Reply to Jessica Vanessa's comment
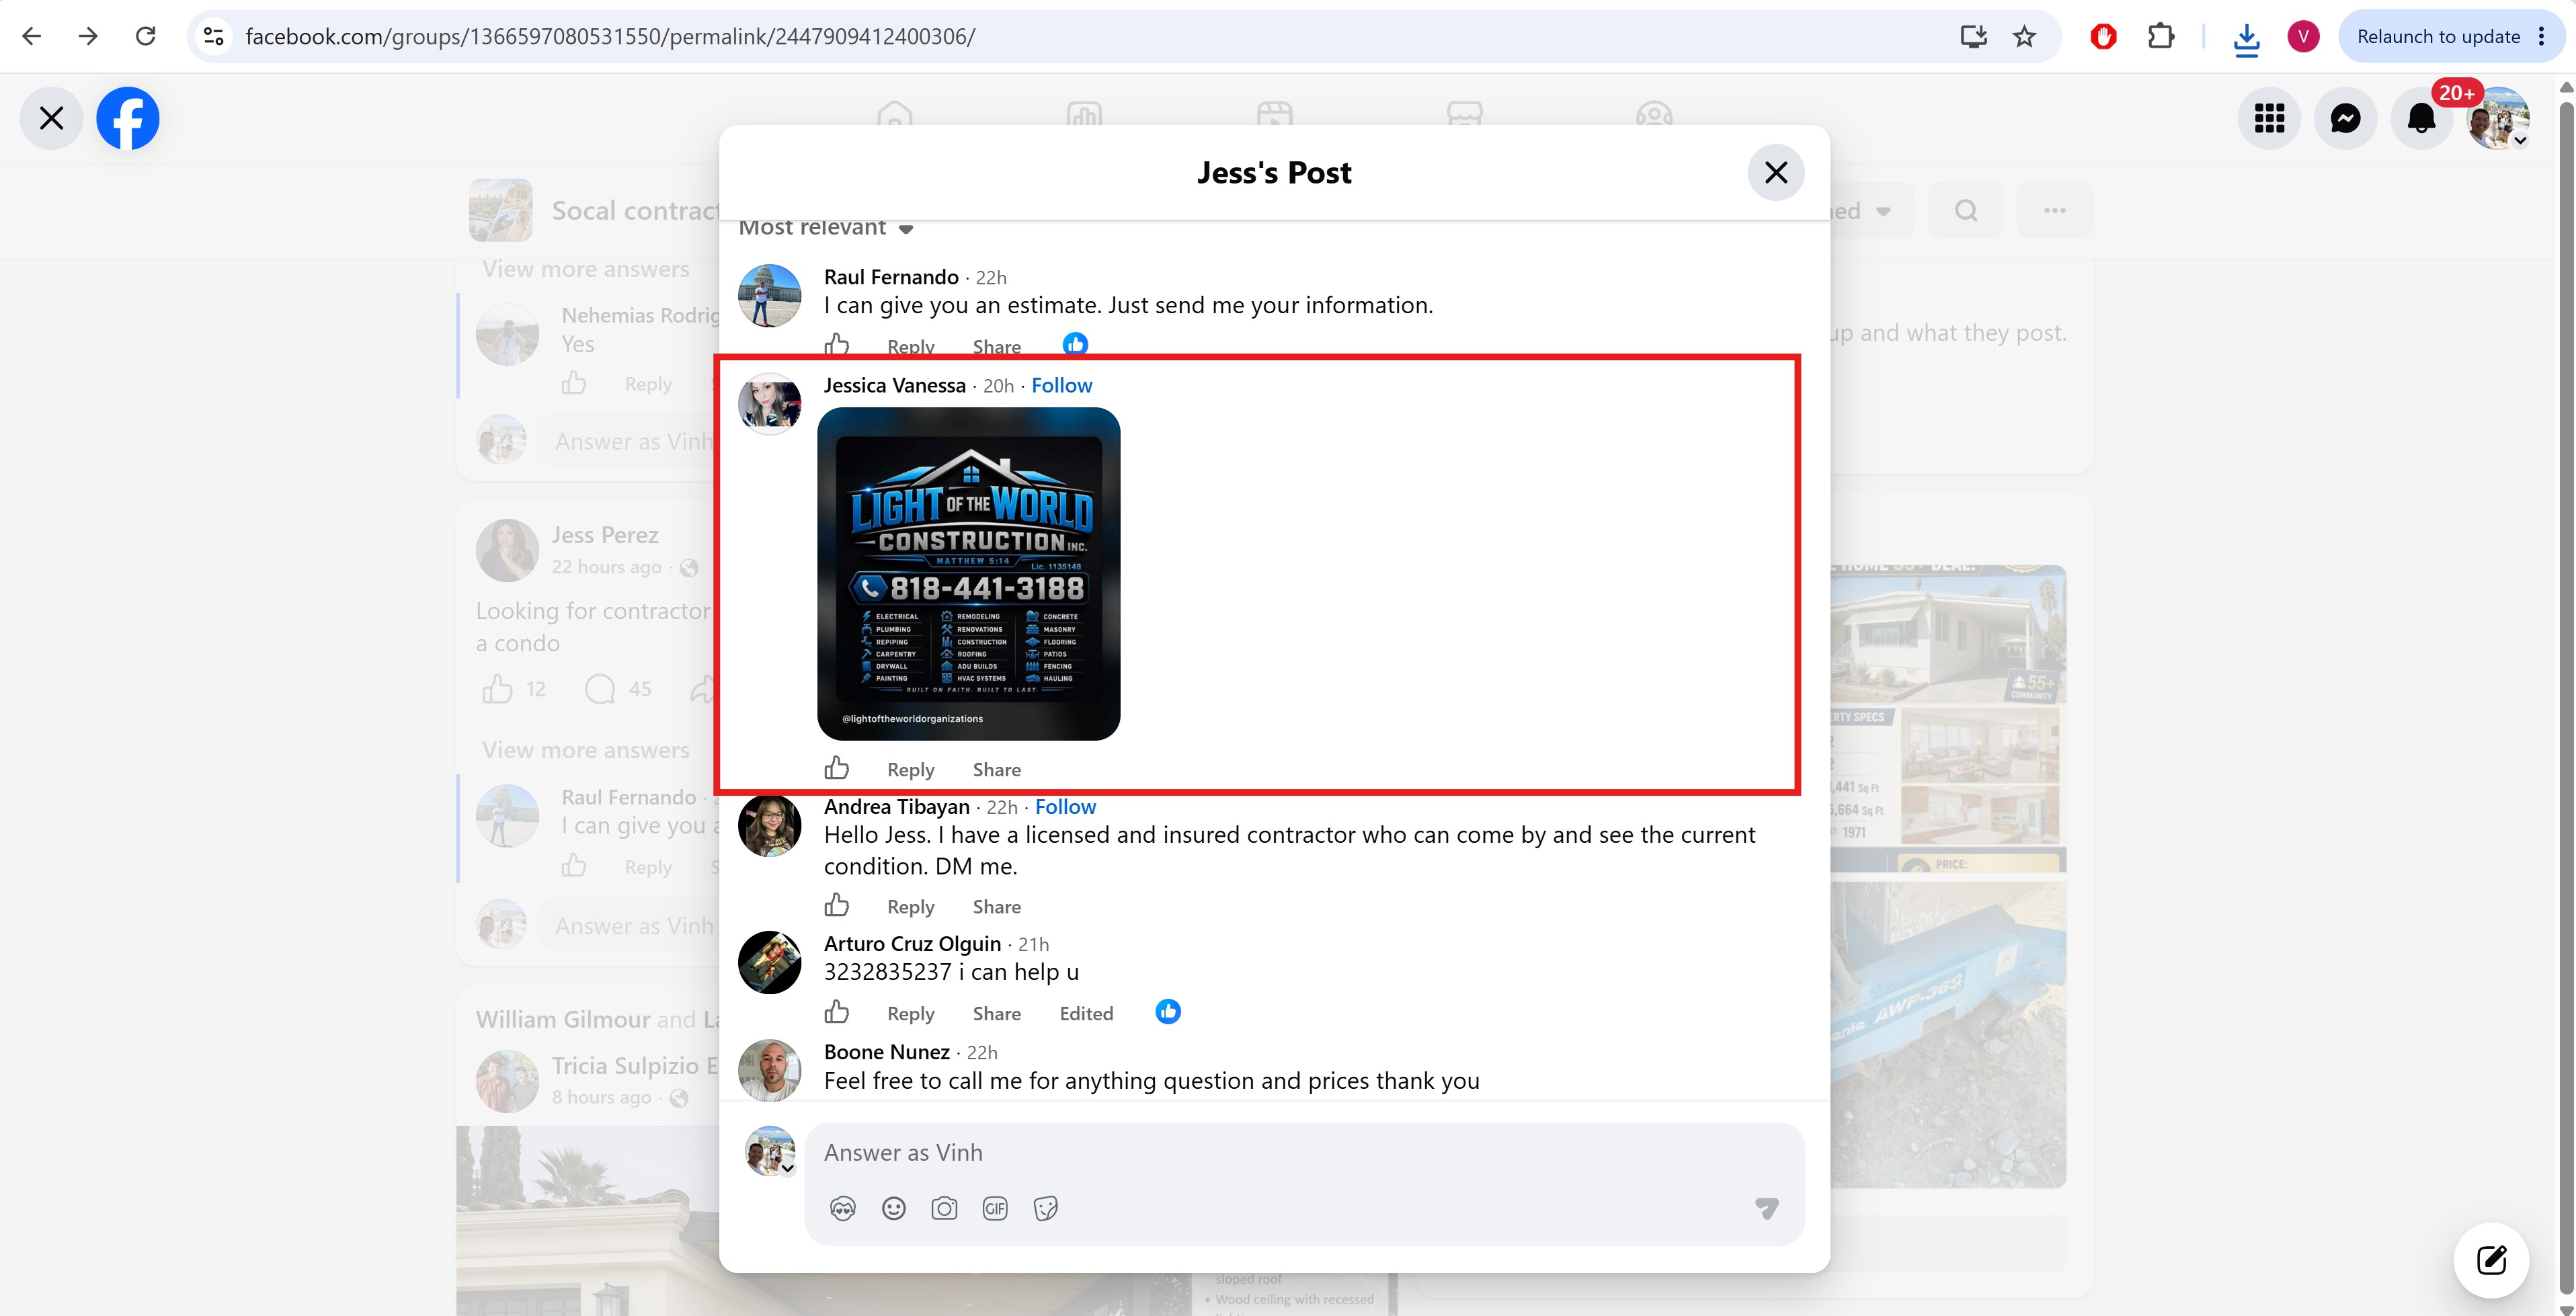 pos(911,770)
